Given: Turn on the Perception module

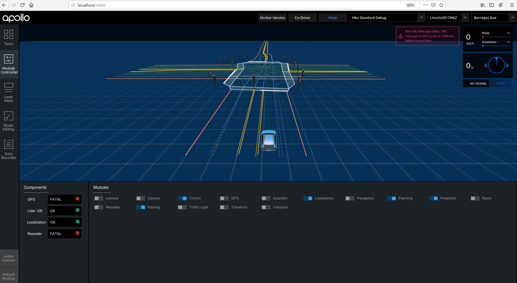Looking at the screenshot, I should tap(350, 198).
